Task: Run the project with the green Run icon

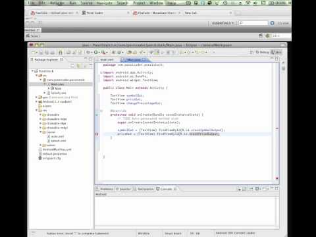Action: point(95,52)
